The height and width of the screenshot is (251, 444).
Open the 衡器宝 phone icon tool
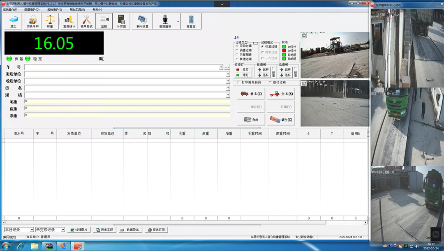[x=191, y=21]
